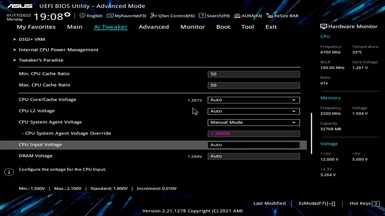Expand the DIGI+ VRM submenu
The image size is (385, 216).
(32, 39)
